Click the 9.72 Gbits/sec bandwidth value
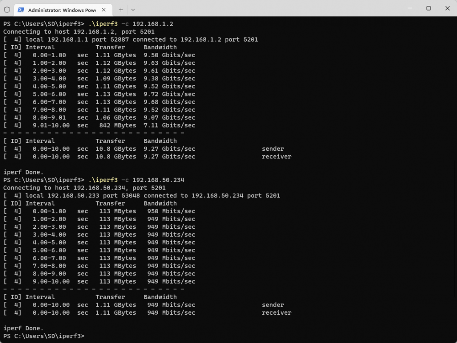This screenshot has height=343, width=457. pyautogui.click(x=170, y=94)
